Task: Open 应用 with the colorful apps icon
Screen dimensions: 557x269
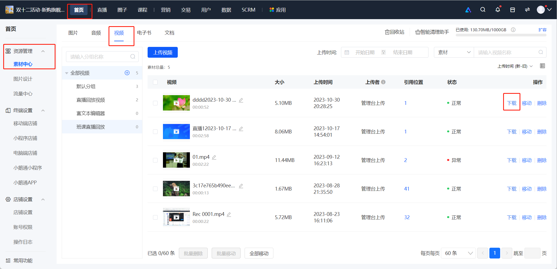Action: click(x=278, y=10)
